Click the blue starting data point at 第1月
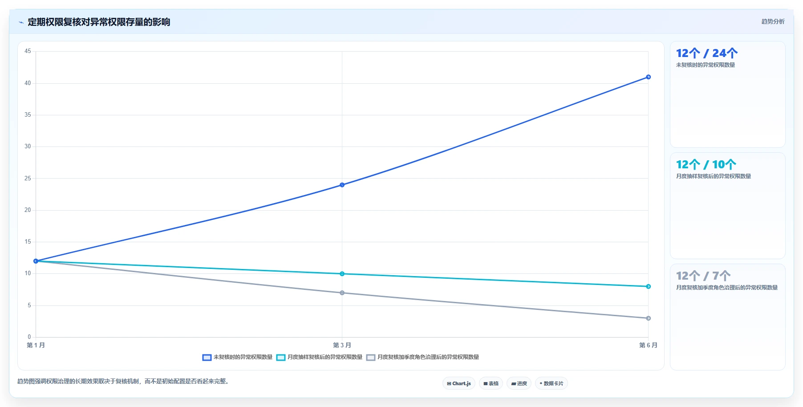803x407 pixels. pyautogui.click(x=36, y=261)
